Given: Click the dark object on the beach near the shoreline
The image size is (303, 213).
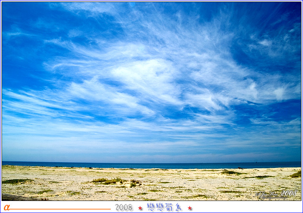Looking at the screenshot, I should 240,168.
